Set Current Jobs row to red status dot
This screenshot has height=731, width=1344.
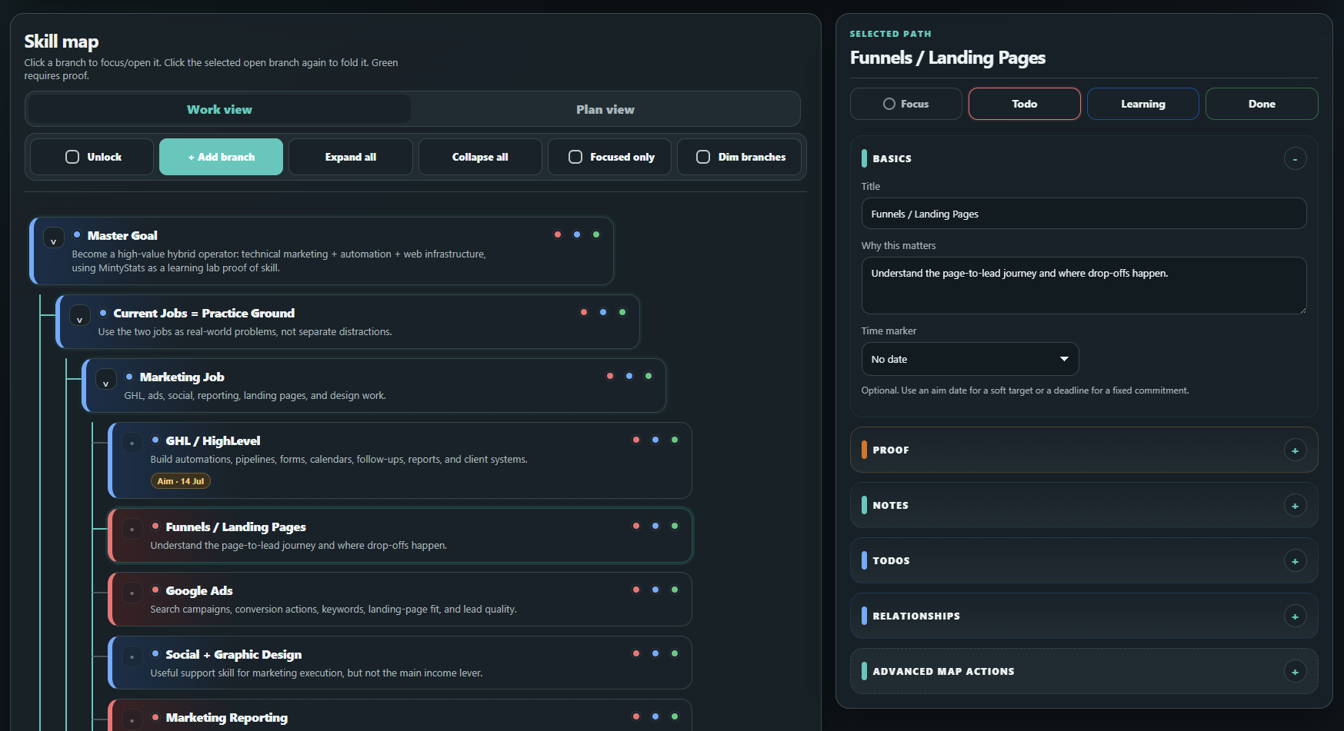point(584,312)
